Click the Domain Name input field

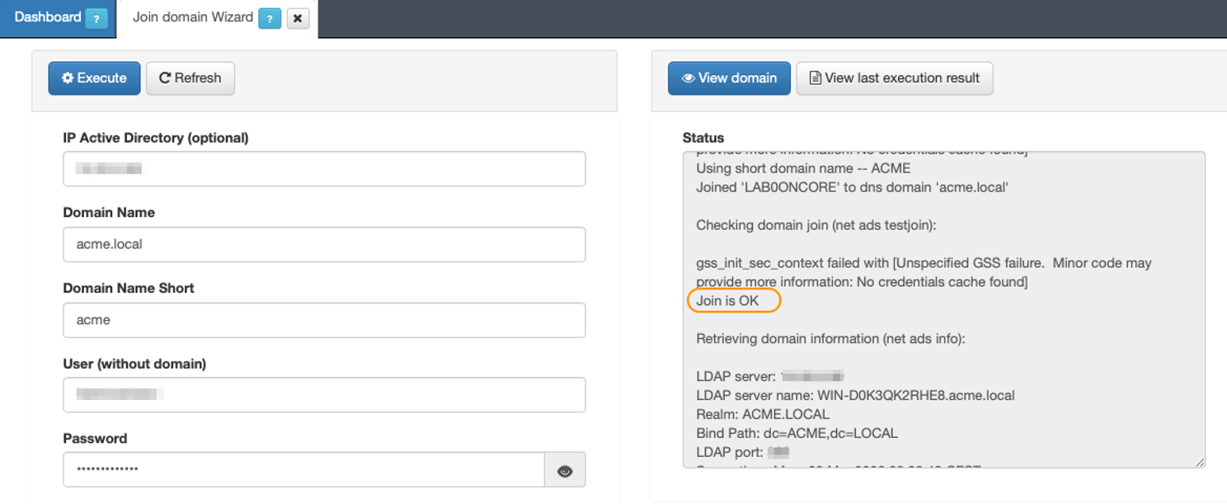click(324, 245)
